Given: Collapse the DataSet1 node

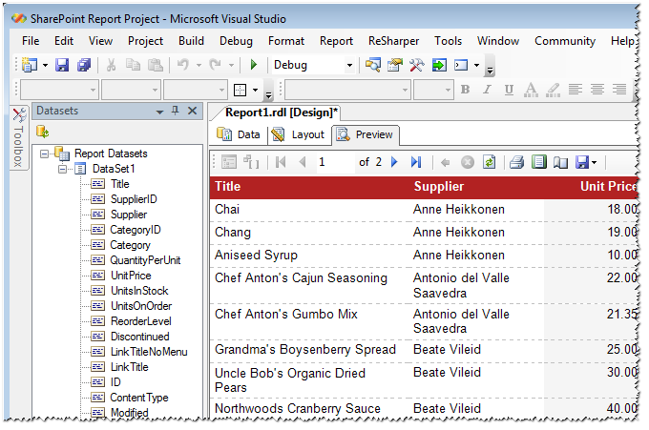Looking at the screenshot, I should point(63,169).
